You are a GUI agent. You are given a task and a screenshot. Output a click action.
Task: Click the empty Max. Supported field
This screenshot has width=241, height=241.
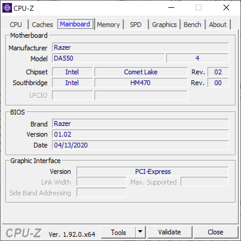tap(205, 182)
